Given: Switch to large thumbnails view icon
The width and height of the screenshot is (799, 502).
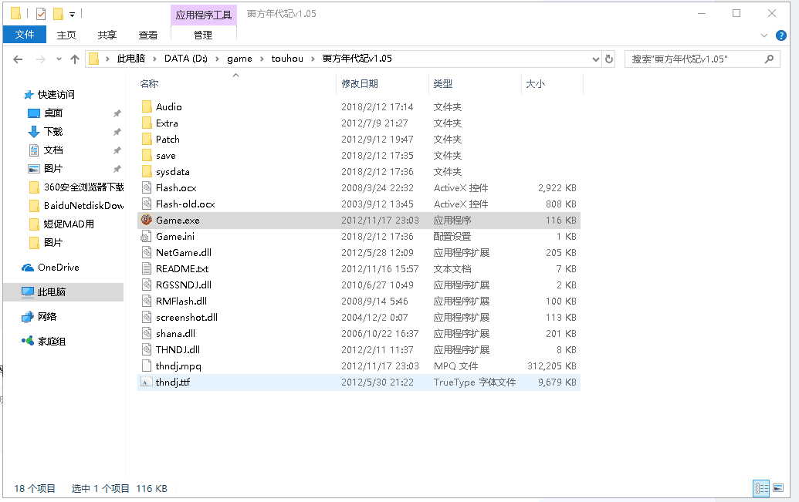Looking at the screenshot, I should tap(778, 488).
